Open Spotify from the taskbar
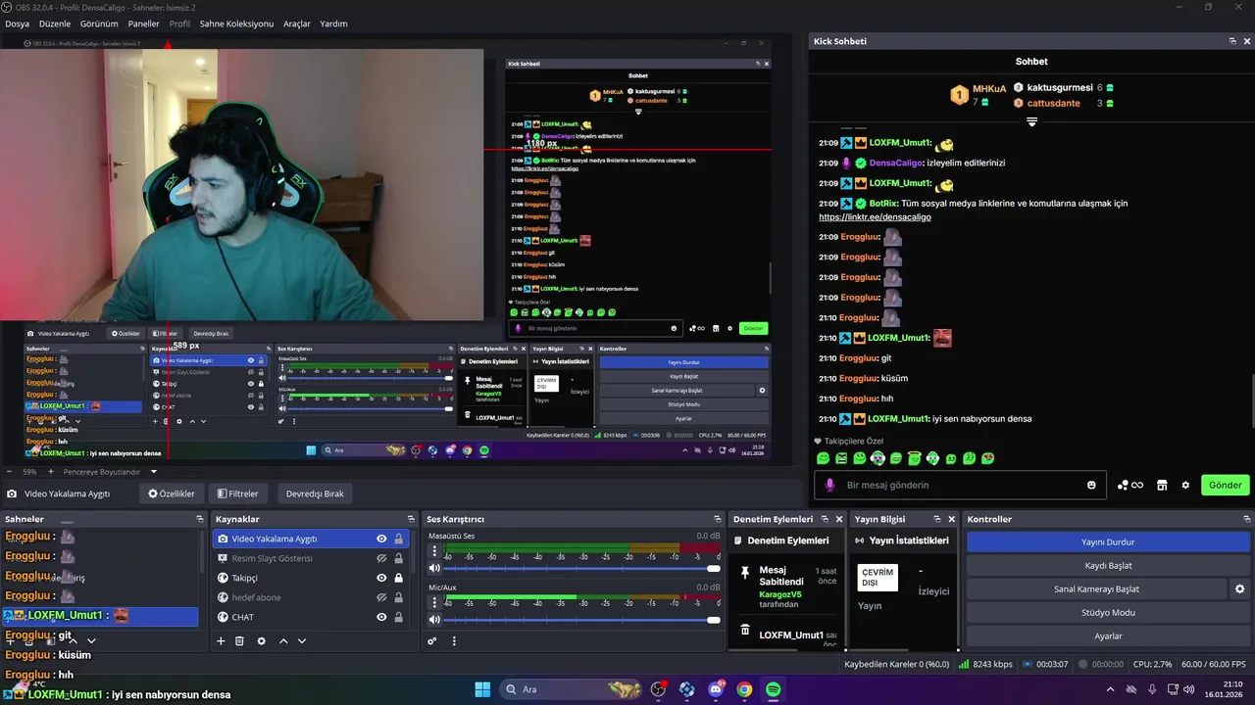1255x705 pixels. (773, 689)
